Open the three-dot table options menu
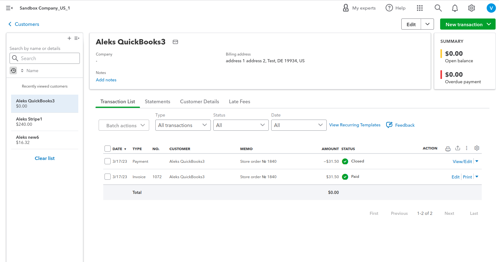 pyautogui.click(x=467, y=148)
